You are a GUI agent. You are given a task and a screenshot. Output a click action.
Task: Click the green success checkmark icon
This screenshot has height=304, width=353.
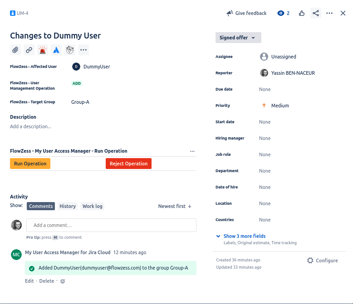[x=32, y=269]
